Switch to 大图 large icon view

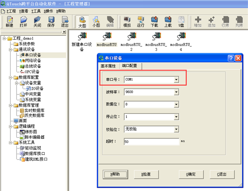[x=82, y=22]
